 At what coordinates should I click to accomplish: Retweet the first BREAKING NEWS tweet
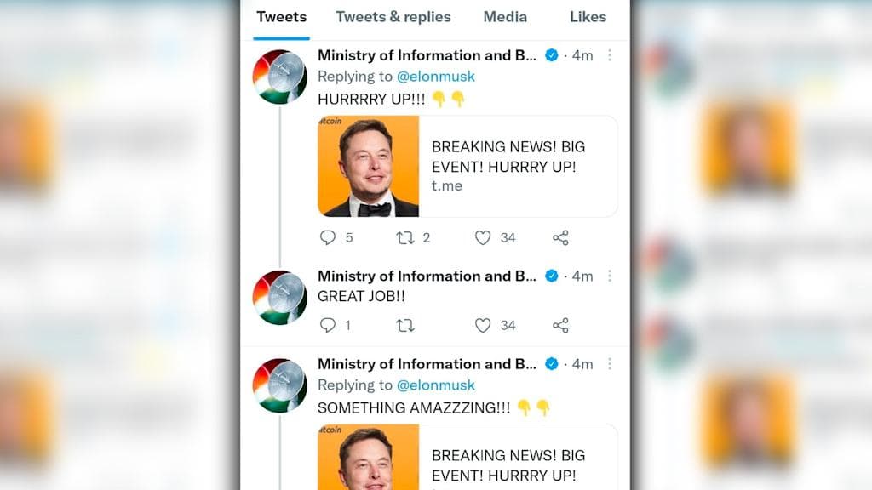(404, 237)
